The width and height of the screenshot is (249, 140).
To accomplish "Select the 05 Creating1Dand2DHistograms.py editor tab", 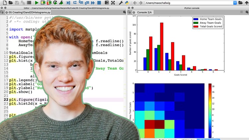I will pyautogui.click(x=29, y=12).
